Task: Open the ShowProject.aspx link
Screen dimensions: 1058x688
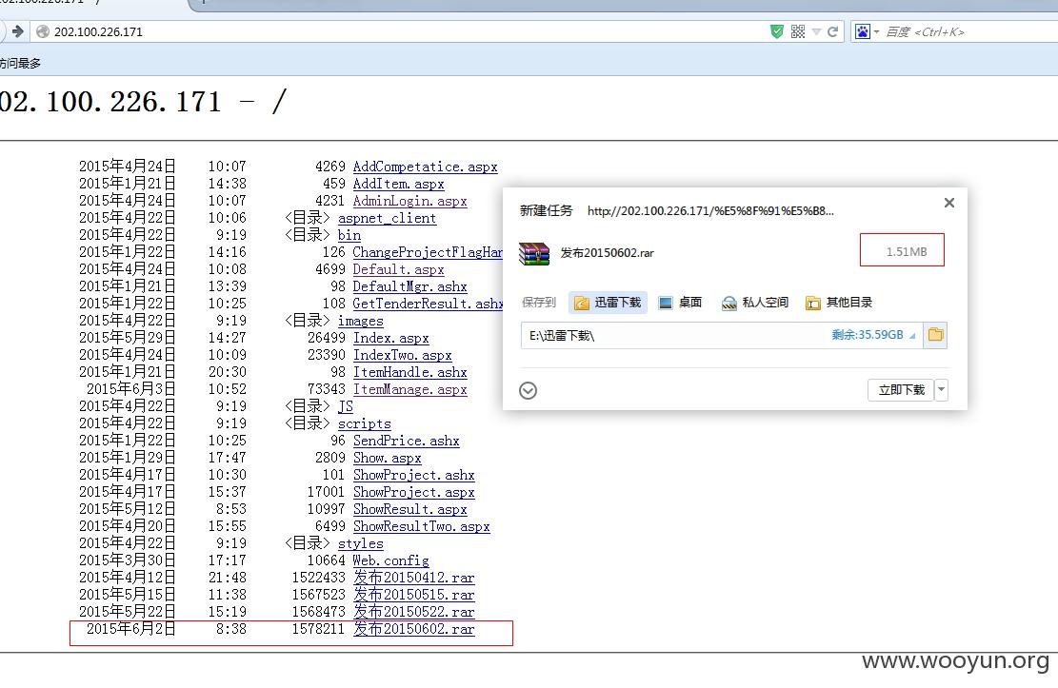Action: [413, 492]
